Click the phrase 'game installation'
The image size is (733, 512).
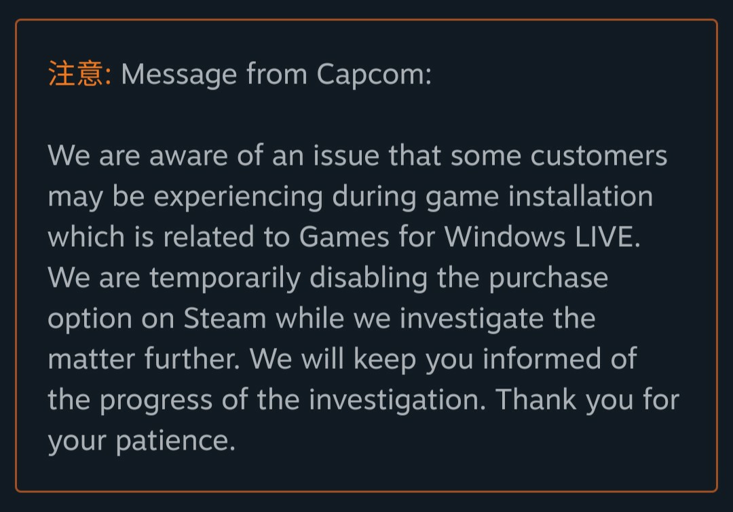[539, 197]
